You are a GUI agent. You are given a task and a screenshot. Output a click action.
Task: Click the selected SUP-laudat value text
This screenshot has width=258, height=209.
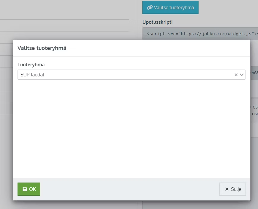[32, 75]
